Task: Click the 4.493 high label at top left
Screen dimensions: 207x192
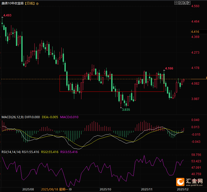Action: coord(7,15)
